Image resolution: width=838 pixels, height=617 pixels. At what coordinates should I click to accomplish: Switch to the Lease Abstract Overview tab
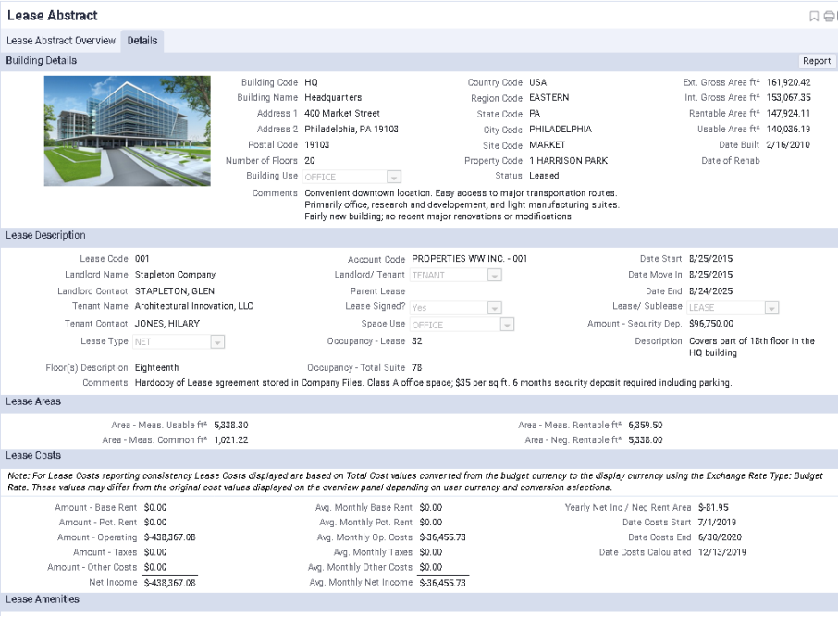(x=61, y=40)
